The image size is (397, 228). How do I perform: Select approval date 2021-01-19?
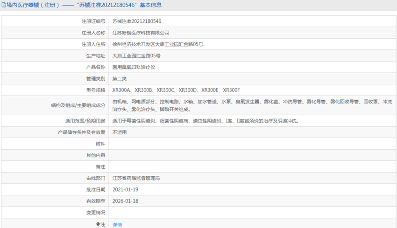pos(125,190)
